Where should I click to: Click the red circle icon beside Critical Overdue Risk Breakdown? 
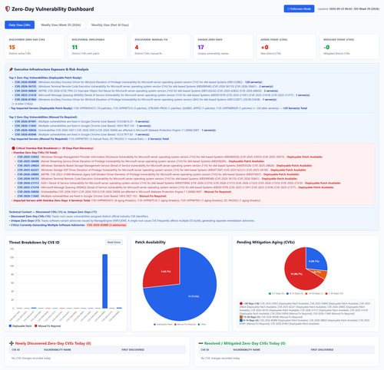tap(13, 148)
